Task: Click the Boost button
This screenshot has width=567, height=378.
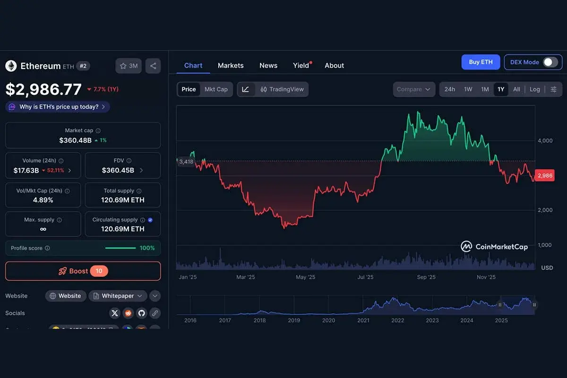Action: pyautogui.click(x=83, y=271)
